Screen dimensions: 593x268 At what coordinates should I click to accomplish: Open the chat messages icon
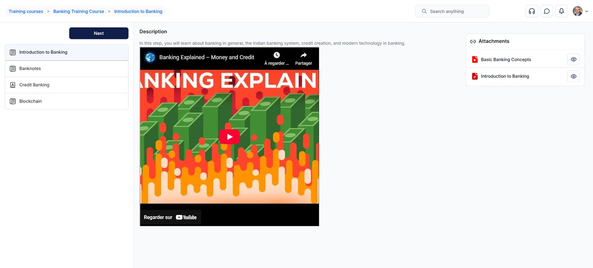point(546,11)
